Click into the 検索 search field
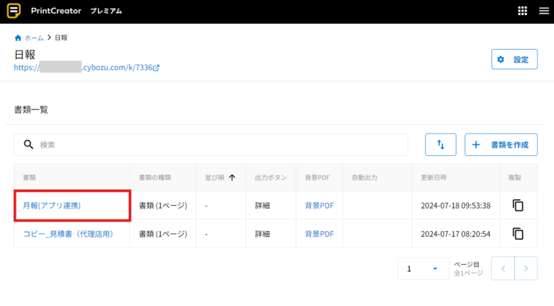Image resolution: width=554 pixels, height=306 pixels. (216, 144)
